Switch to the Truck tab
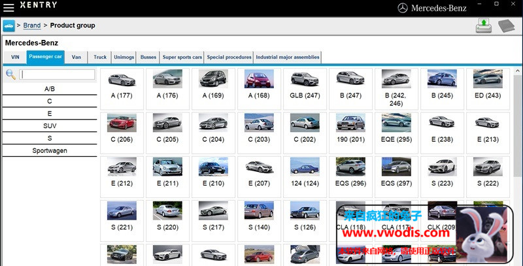Viewport: 523px width, 266px height. (x=100, y=57)
